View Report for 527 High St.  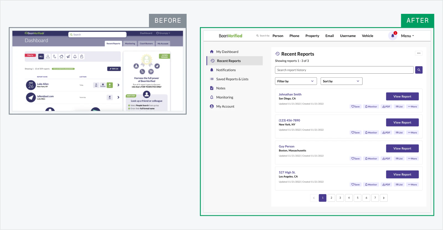tap(402, 175)
